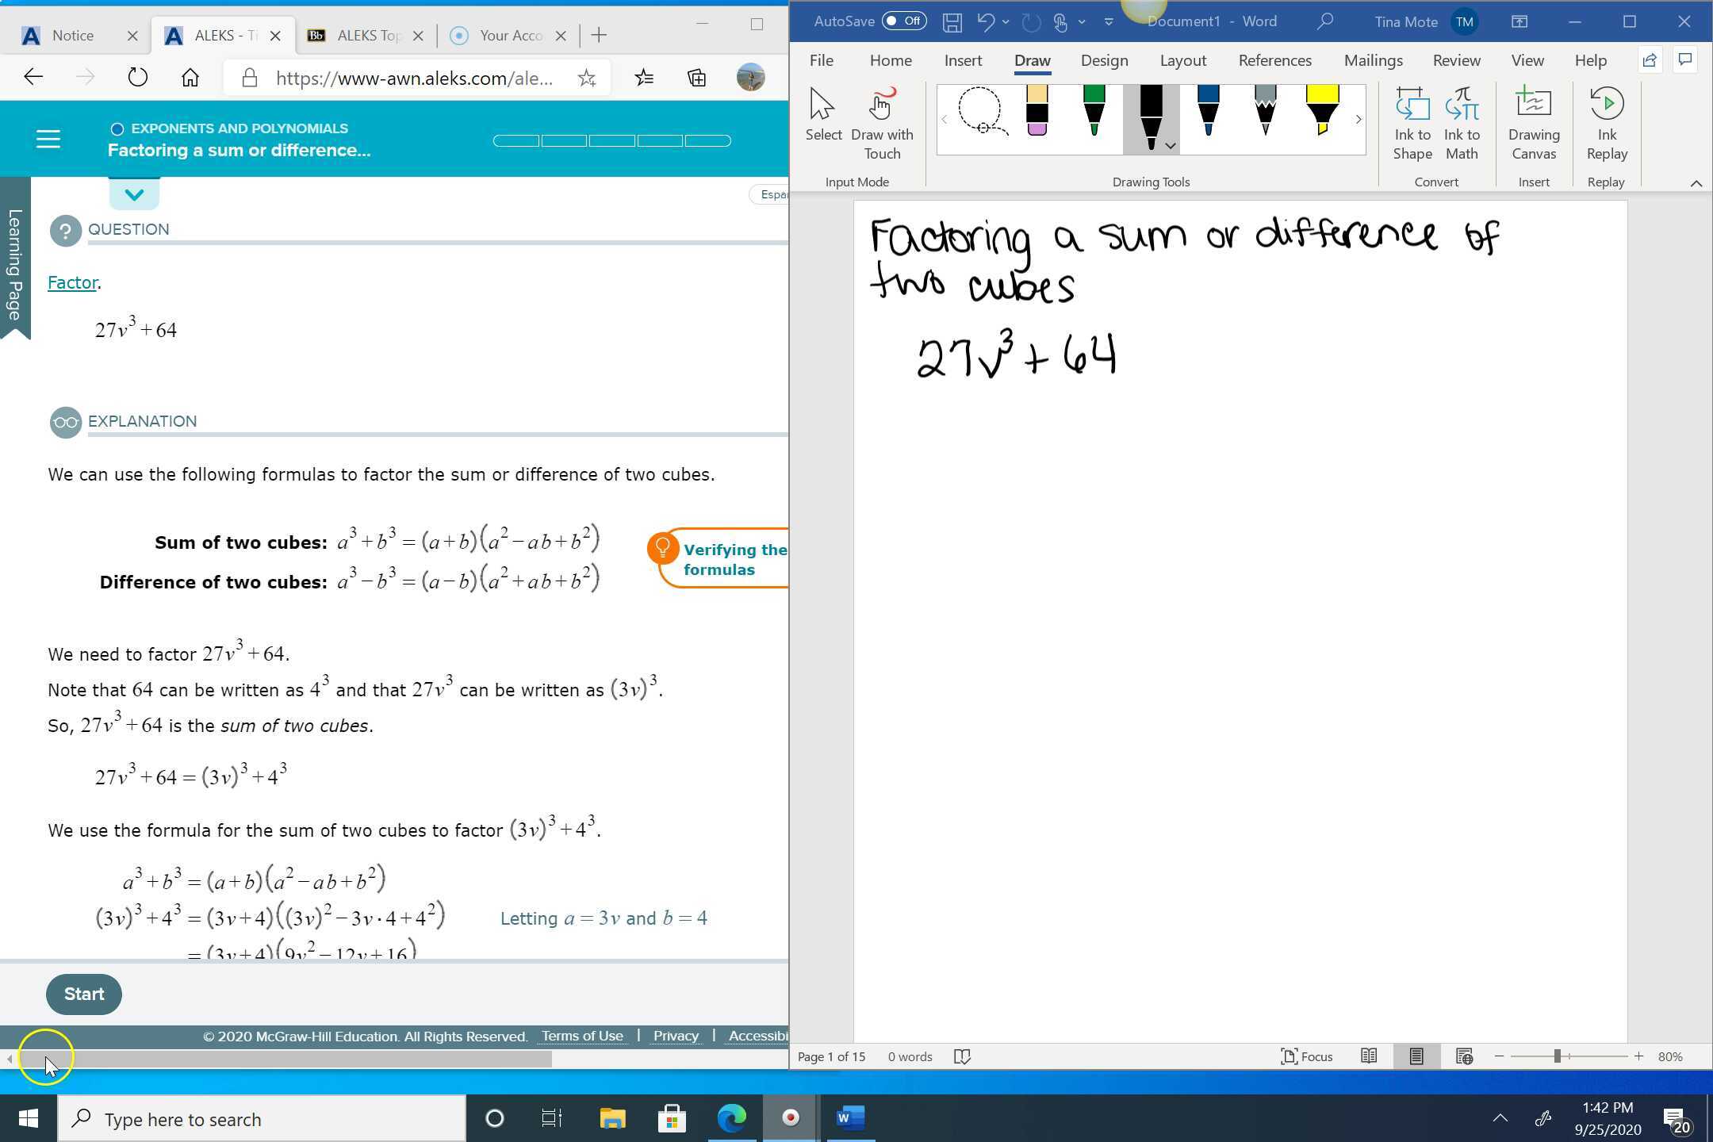The height and width of the screenshot is (1142, 1713).
Task: Click Ink to Shape
Action: [1412, 125]
